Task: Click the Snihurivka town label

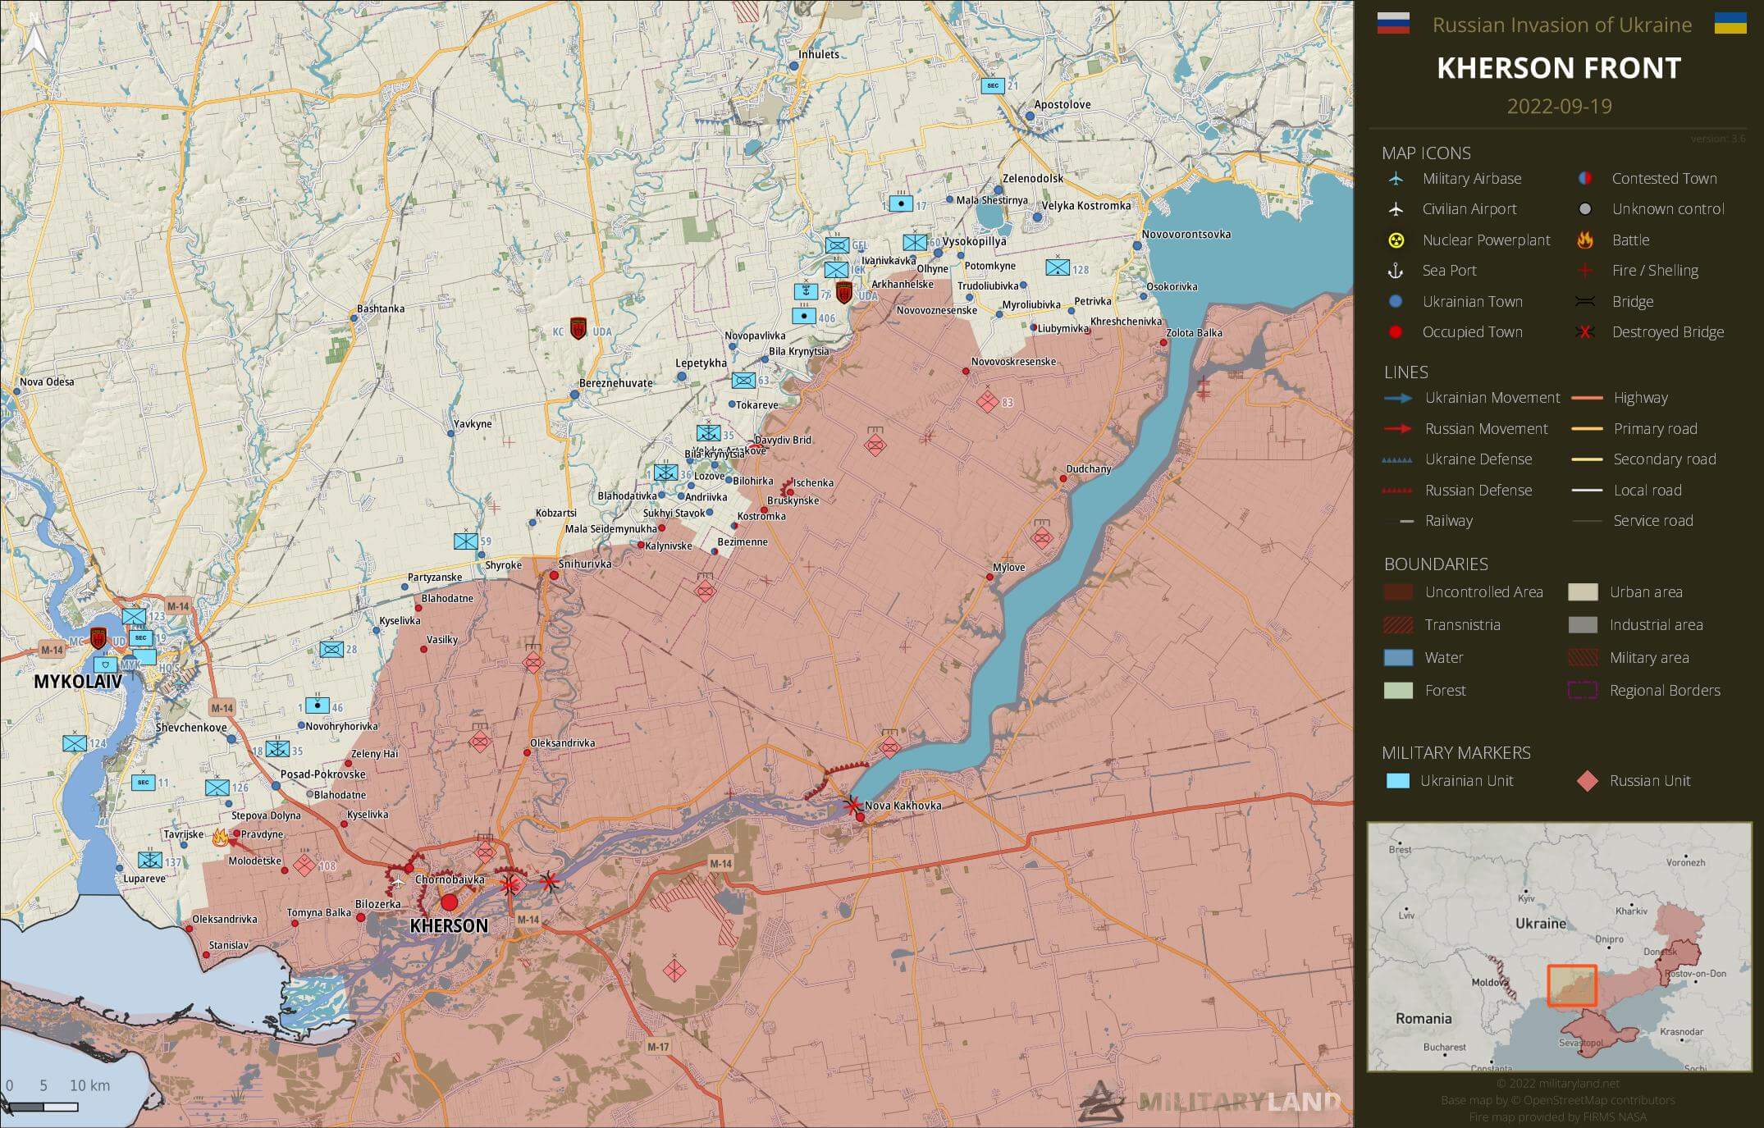Action: (x=585, y=564)
